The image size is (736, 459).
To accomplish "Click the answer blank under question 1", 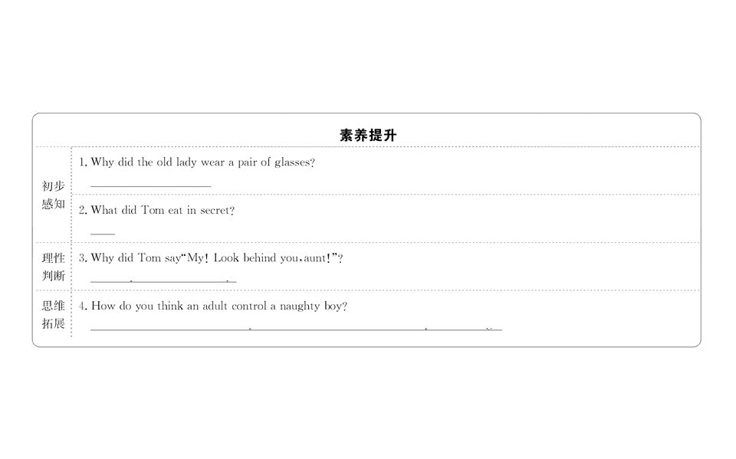I will (150, 185).
